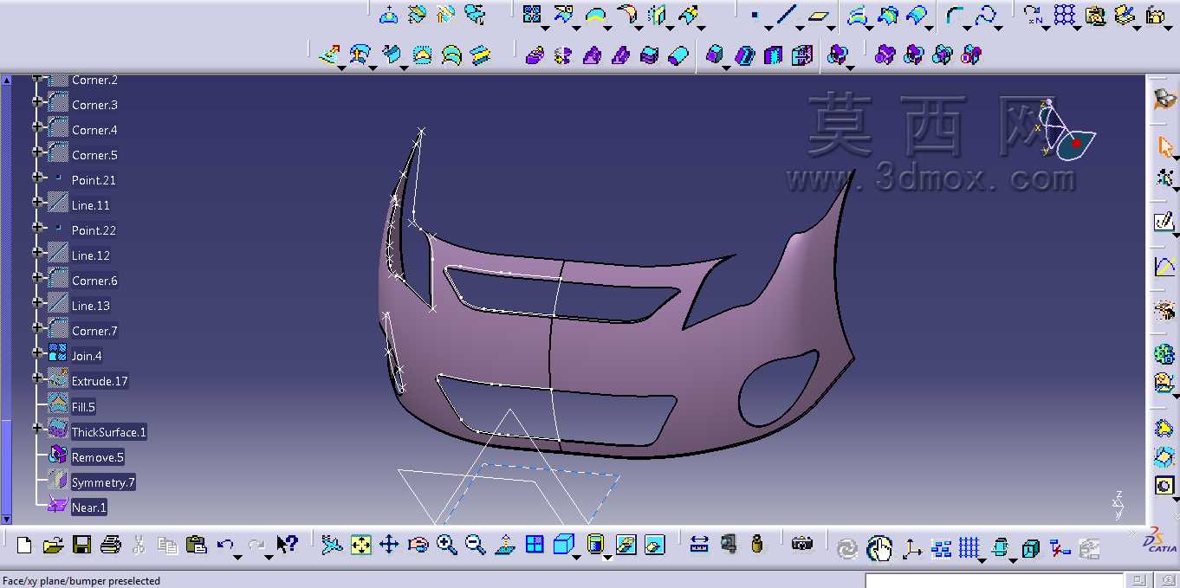Activate the Pan view tool
1180x588 pixels.
(x=389, y=545)
